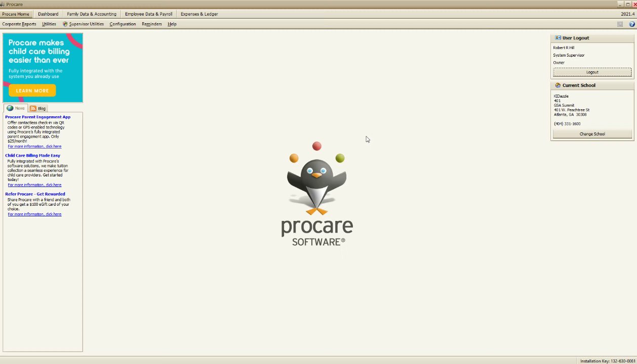Click the user name Robert R Hill
This screenshot has height=364, width=637.
[x=564, y=48]
